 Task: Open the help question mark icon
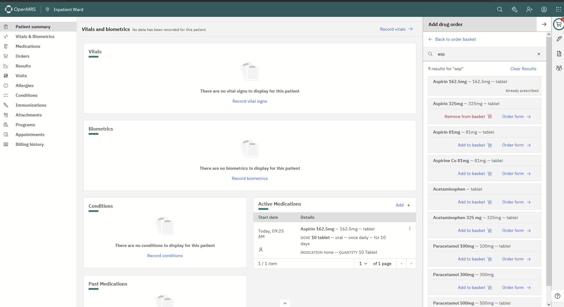coord(558,296)
